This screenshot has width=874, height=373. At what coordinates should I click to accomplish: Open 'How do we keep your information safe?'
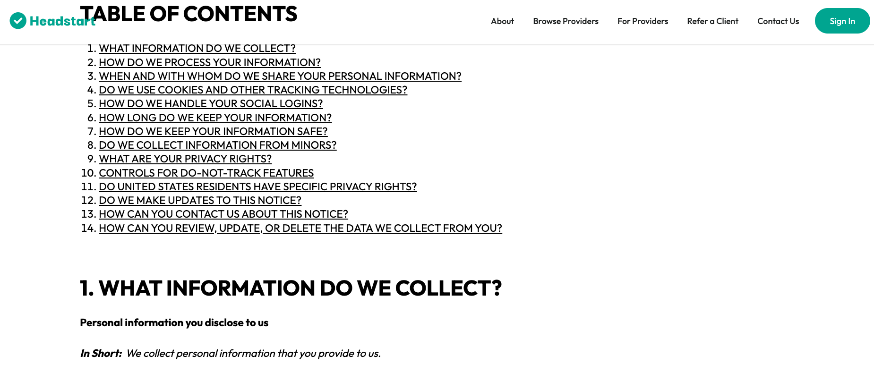(213, 132)
